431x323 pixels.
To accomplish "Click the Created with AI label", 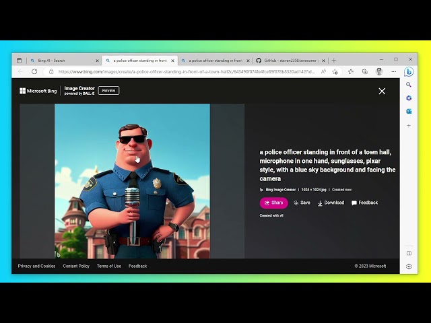I will (x=271, y=215).
